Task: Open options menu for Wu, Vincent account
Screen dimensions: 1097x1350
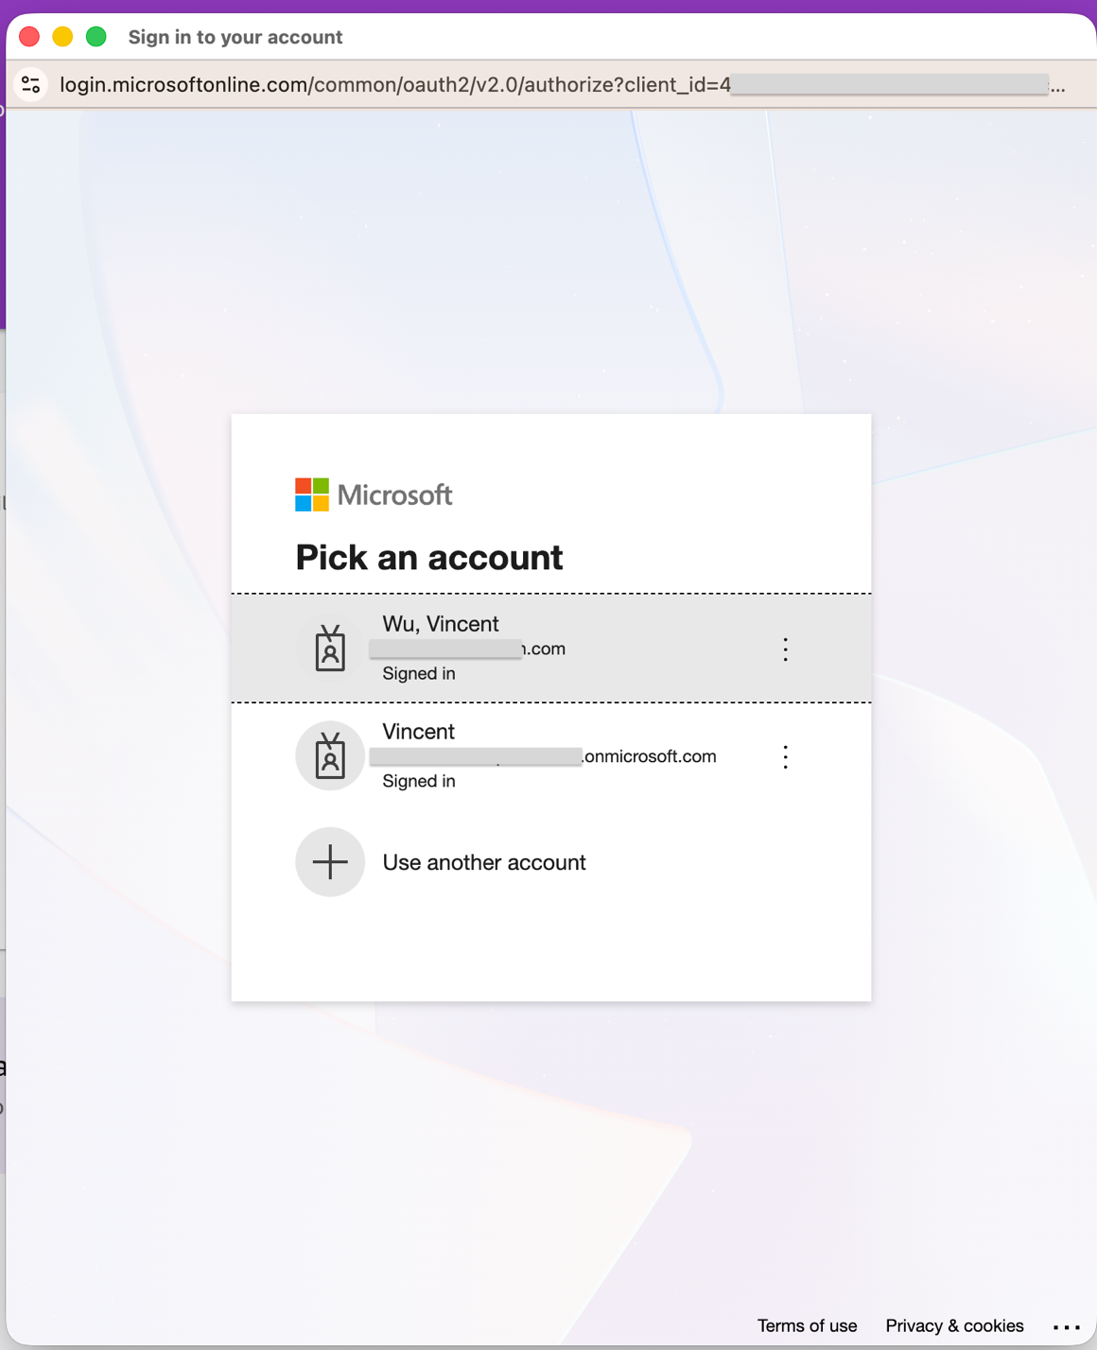Action: pyautogui.click(x=785, y=649)
